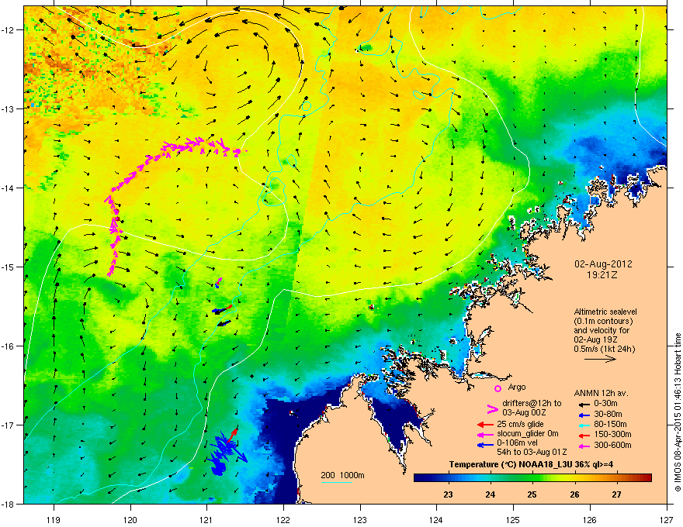The image size is (683, 527).
Task: Click the 125 longitude axis label
Action: 513,520
